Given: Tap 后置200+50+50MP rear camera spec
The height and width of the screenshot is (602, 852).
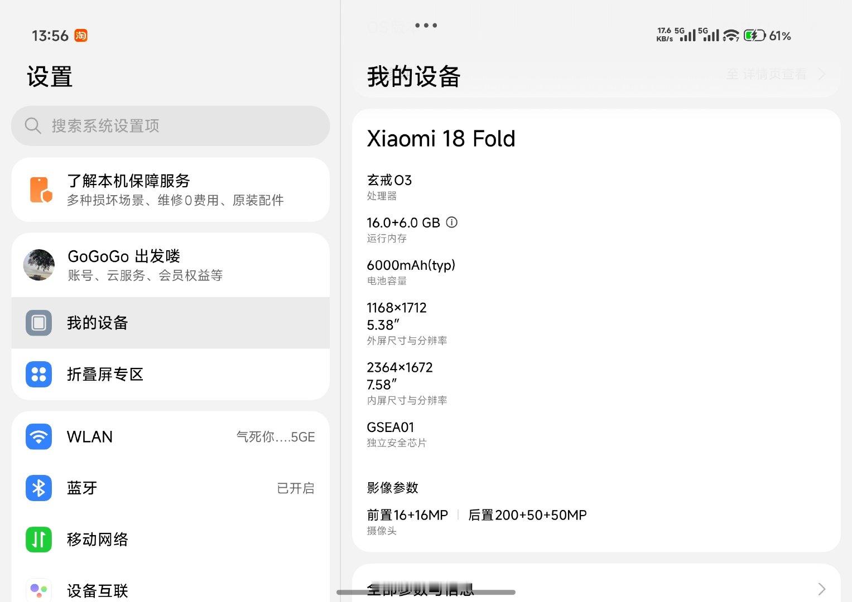Looking at the screenshot, I should point(527,515).
